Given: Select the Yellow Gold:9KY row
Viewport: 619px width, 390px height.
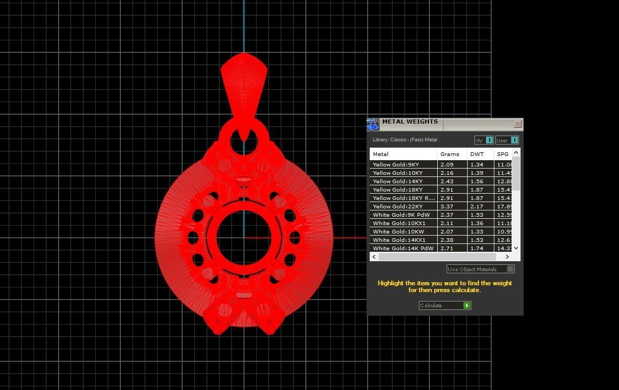Looking at the screenshot, I should [x=440, y=164].
